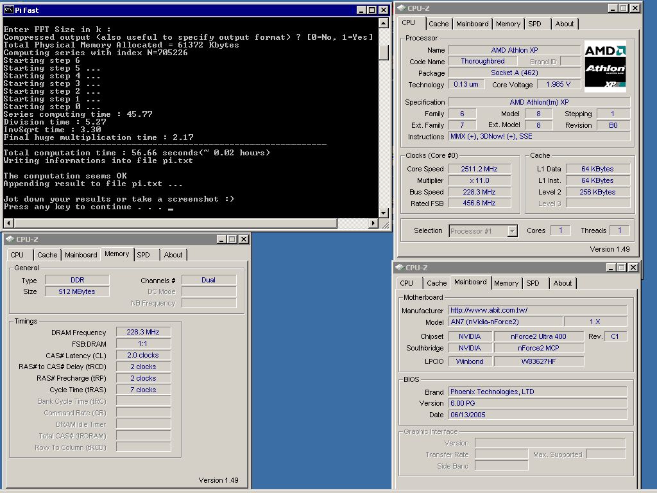Minimize the Mainboard CPU-Z window

(611, 268)
